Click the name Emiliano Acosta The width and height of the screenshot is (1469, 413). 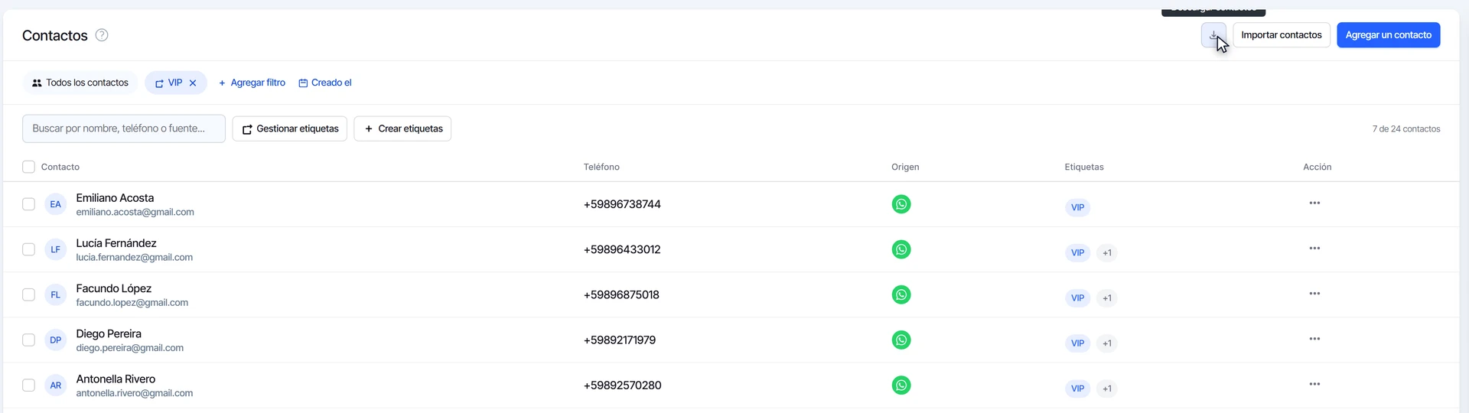pos(115,198)
